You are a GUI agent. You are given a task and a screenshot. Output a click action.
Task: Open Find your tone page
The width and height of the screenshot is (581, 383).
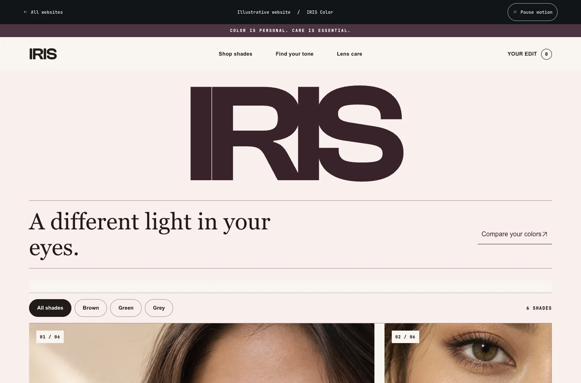pos(295,54)
